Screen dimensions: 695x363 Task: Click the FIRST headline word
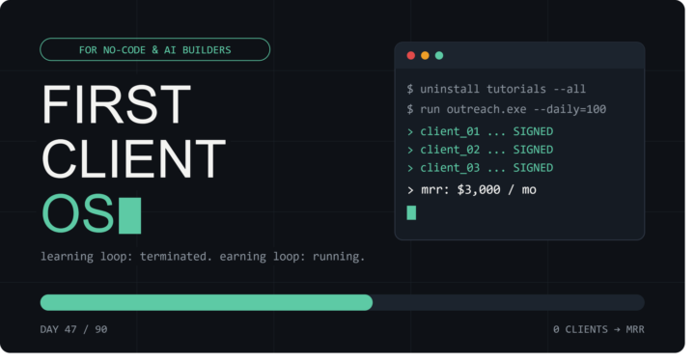coord(116,104)
